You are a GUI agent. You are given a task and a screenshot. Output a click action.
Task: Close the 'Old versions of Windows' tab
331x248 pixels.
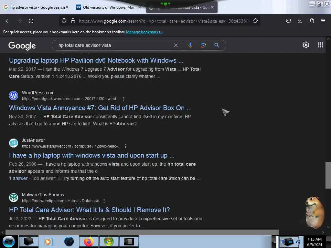139,7
